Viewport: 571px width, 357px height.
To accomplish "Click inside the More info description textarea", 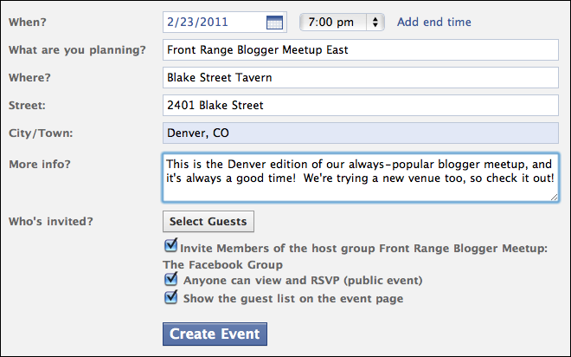I will click(x=361, y=178).
